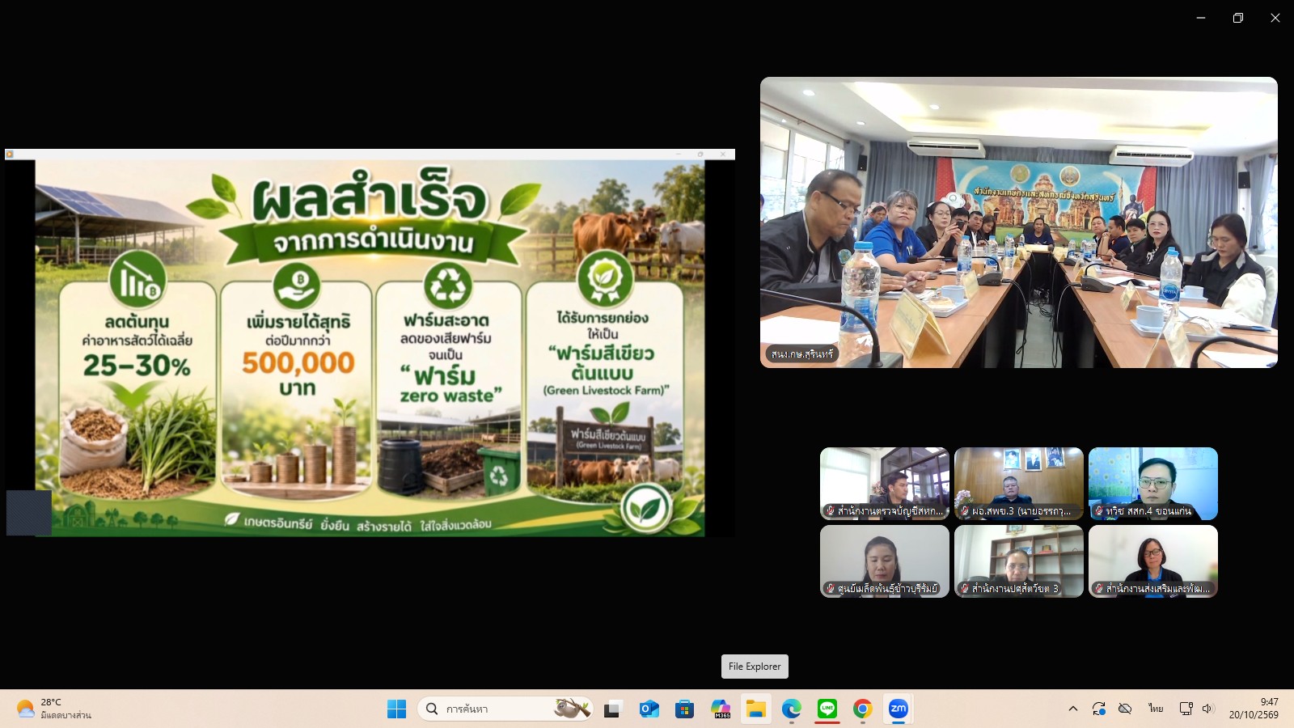Open the sync status tray icon
This screenshot has width=1294, height=728.
(x=1099, y=709)
